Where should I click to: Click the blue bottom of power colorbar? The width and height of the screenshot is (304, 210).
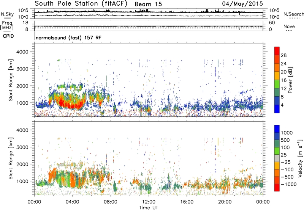[x=277, y=109]
